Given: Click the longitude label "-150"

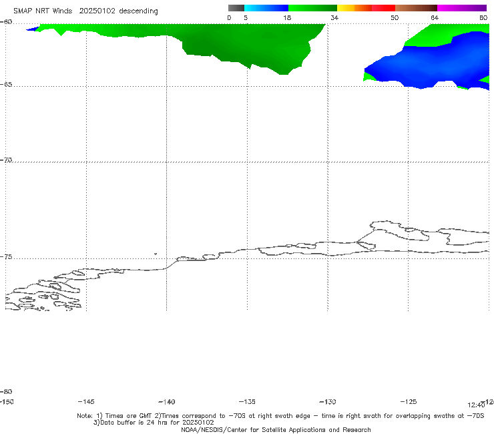Looking at the screenshot, I should 7,402.
